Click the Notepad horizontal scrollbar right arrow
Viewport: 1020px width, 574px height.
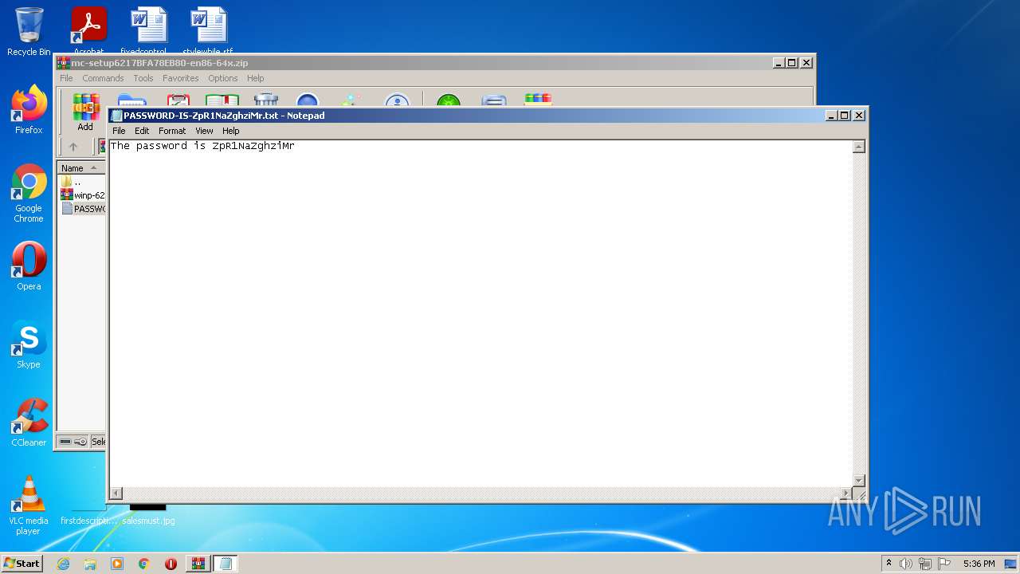[x=846, y=493]
